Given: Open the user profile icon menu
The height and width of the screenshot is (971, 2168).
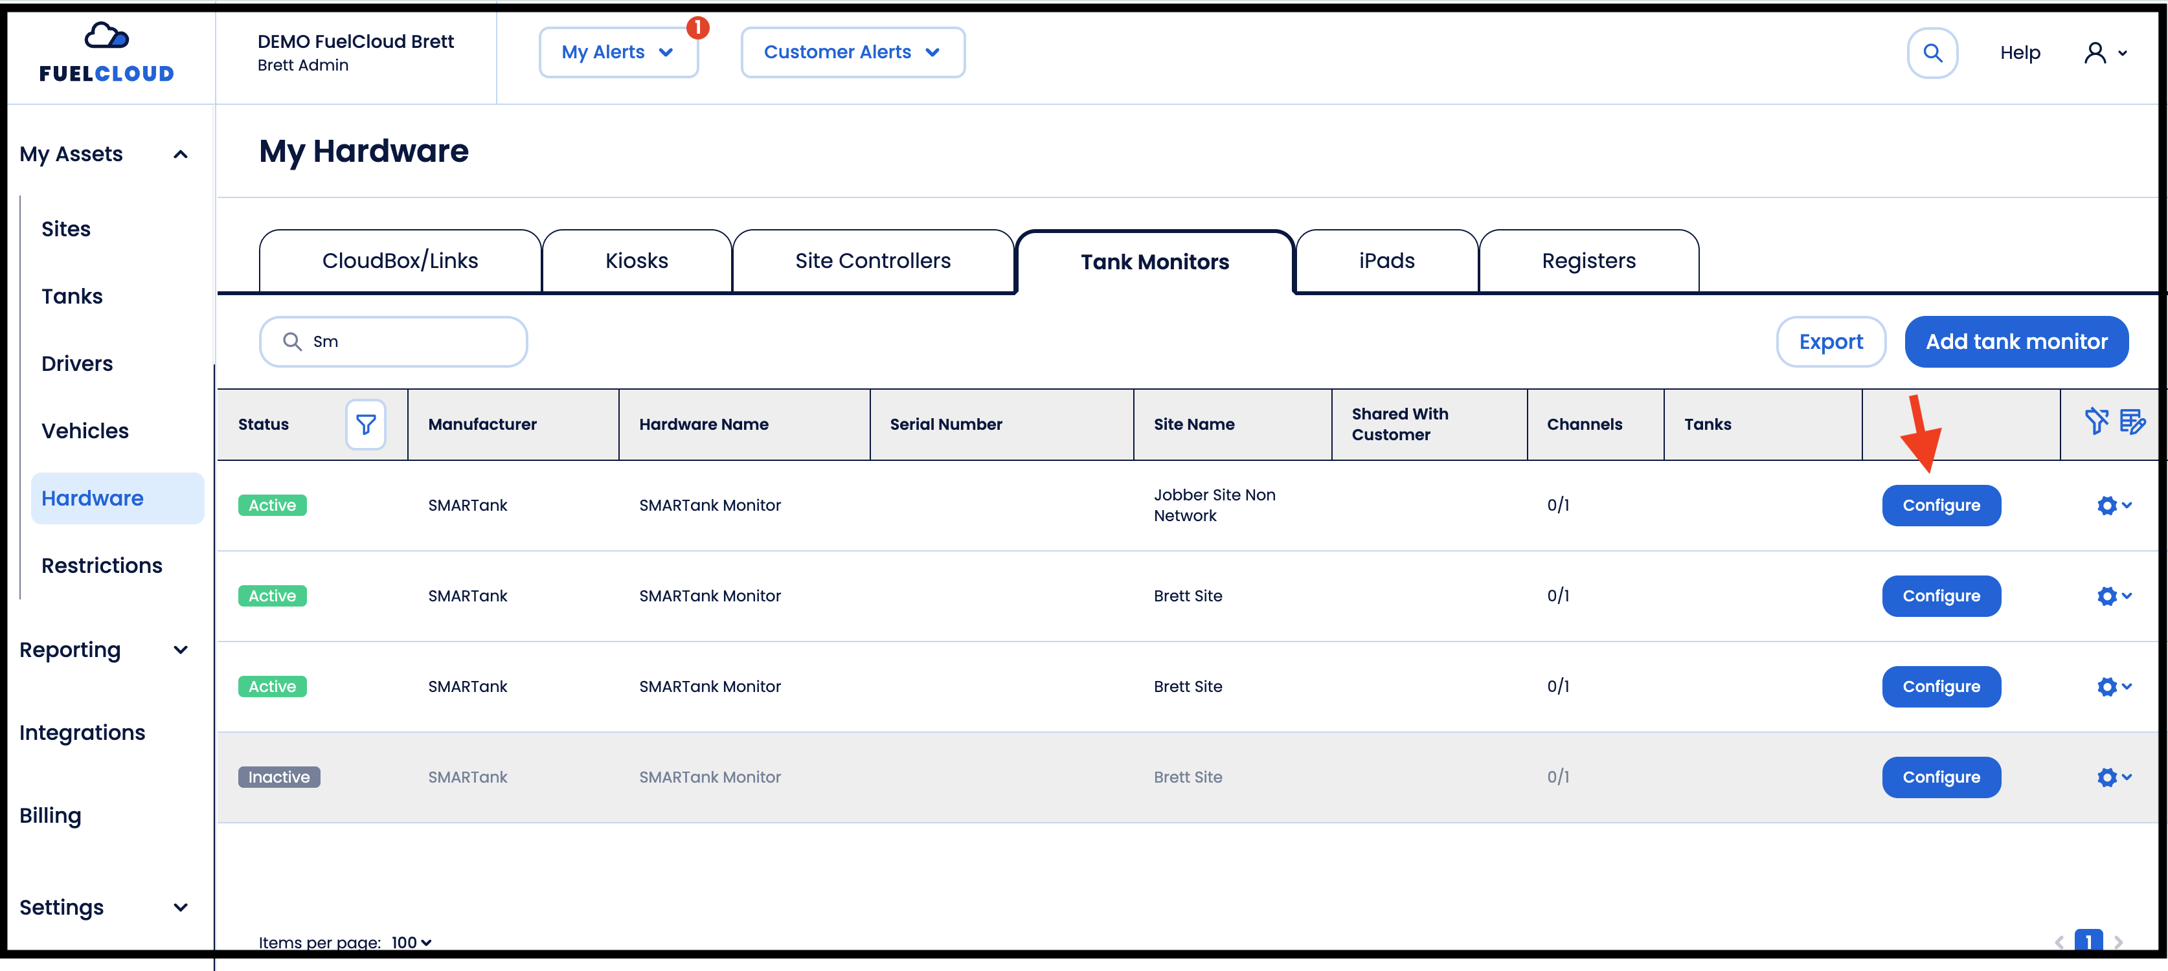Looking at the screenshot, I should click(2105, 53).
